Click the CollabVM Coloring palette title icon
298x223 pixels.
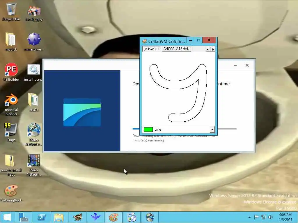145,41
